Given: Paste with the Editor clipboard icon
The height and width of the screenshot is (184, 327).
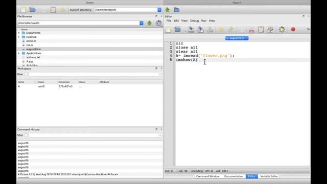Looking at the screenshot, I should 261,30.
